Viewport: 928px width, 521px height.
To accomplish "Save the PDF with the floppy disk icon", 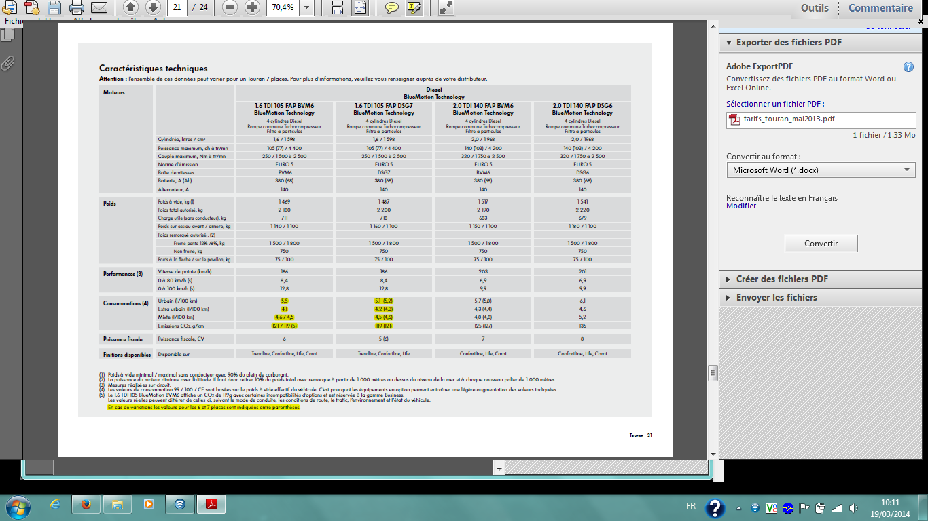I will click(x=54, y=7).
